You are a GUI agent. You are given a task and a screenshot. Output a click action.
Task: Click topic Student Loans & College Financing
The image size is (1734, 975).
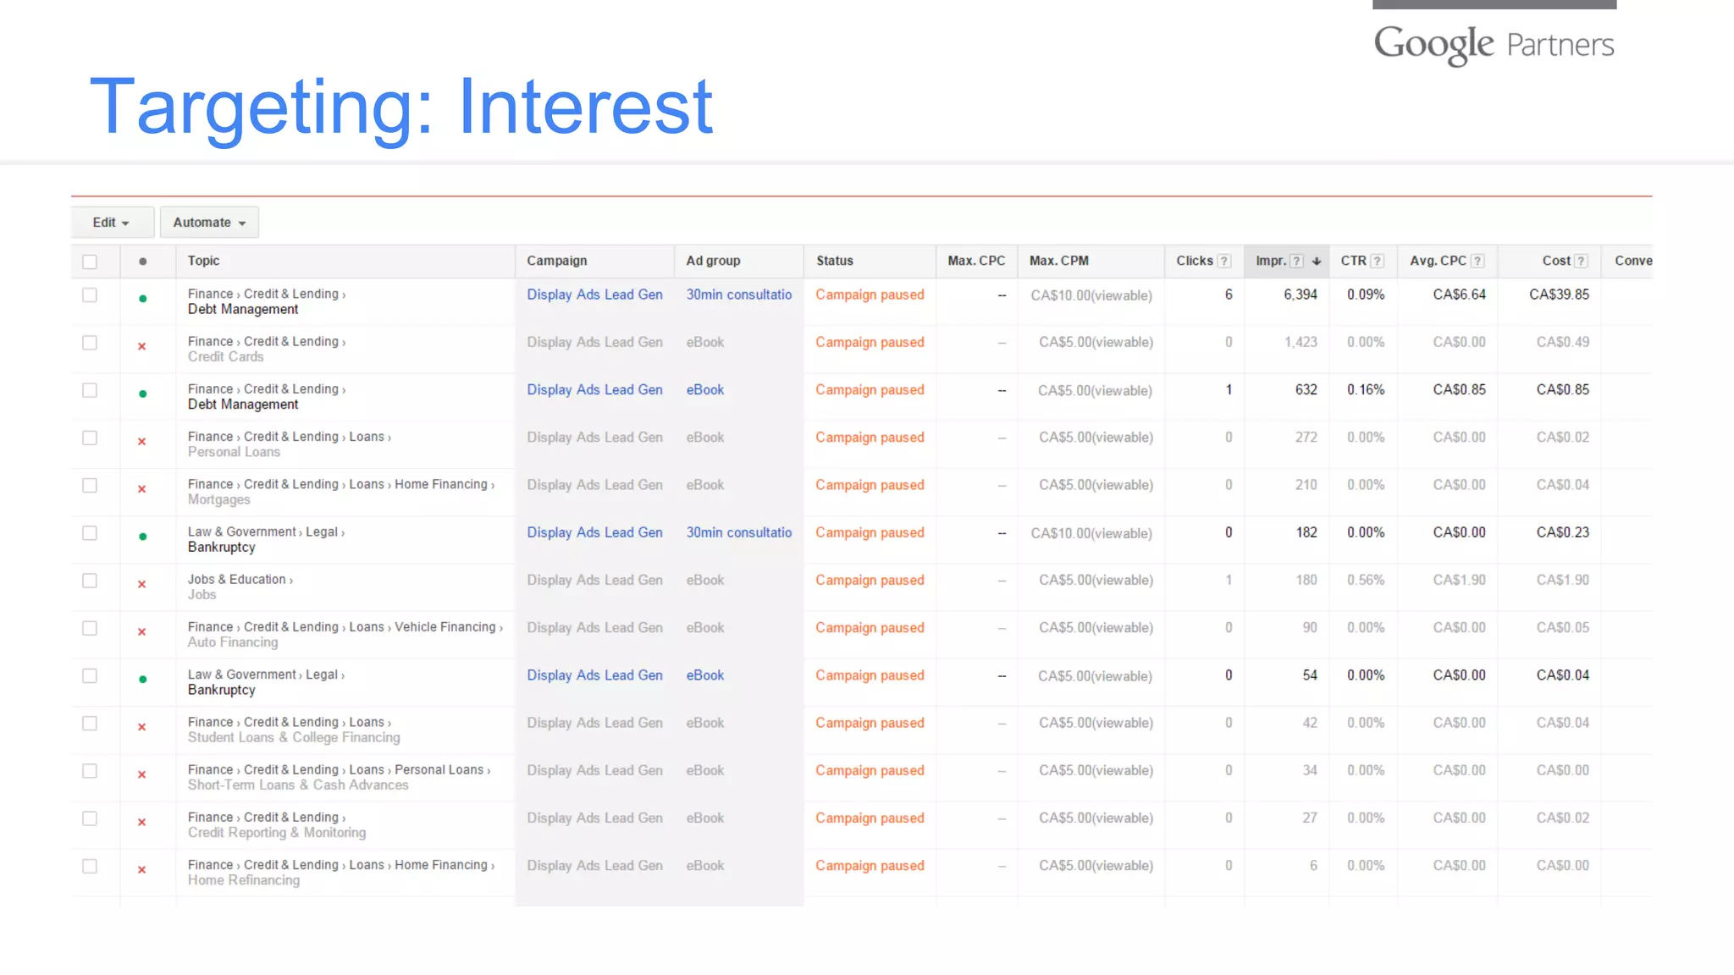294,737
